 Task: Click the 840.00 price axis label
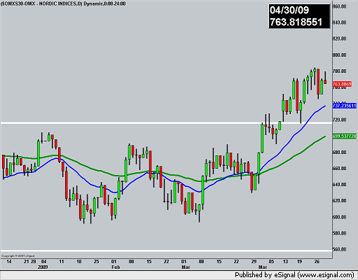point(339,22)
